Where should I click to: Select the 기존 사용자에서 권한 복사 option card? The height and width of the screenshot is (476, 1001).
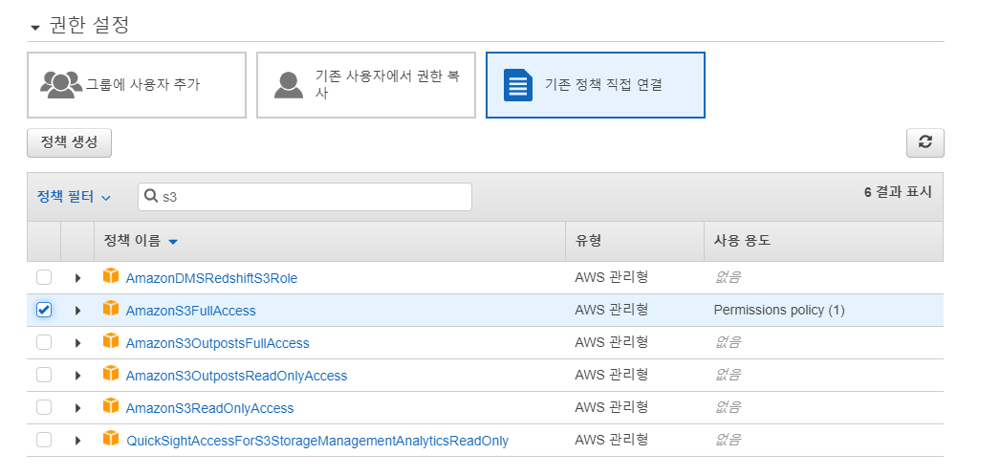pyautogui.click(x=366, y=85)
